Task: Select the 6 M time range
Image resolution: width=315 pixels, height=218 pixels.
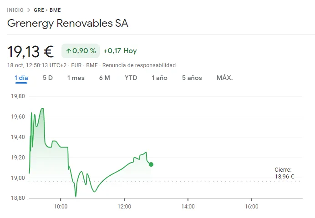Action: click(x=105, y=78)
